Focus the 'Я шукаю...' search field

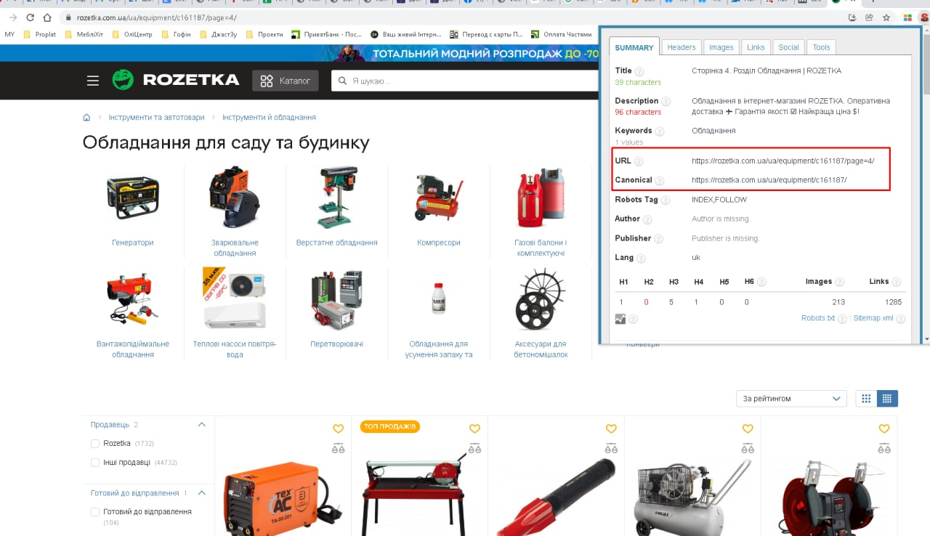tap(465, 81)
